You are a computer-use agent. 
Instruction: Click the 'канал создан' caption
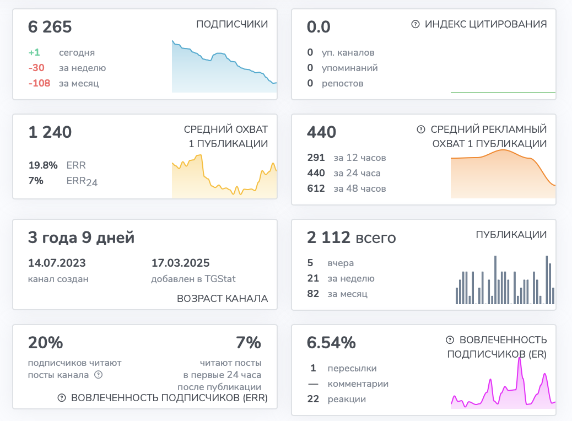tap(58, 279)
